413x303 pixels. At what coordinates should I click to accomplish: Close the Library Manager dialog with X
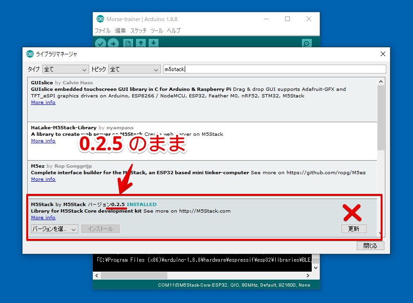click(383, 54)
